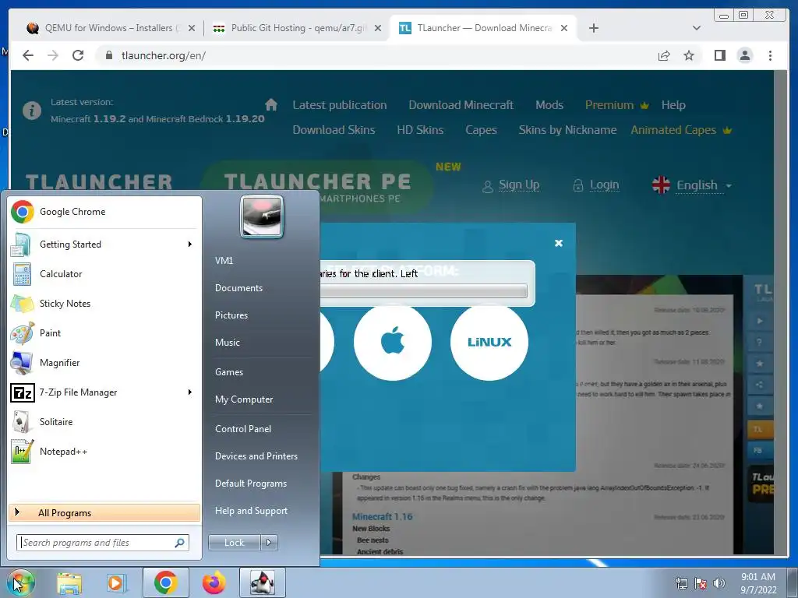798x598 pixels.
Task: Open Chrome profile avatar menu
Action: point(744,55)
